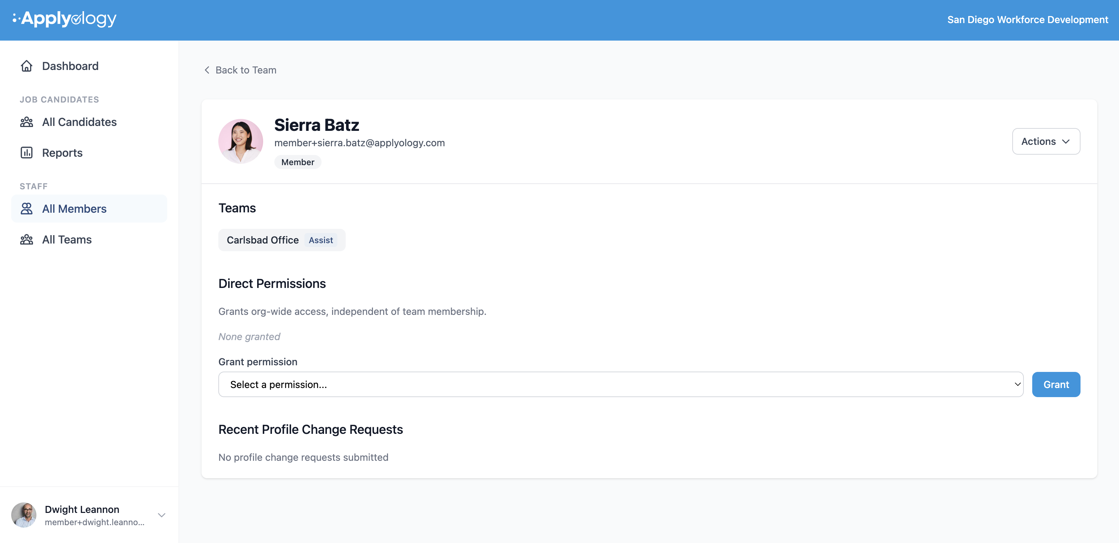Click Back to Team link
This screenshot has height=543, width=1119.
point(240,70)
